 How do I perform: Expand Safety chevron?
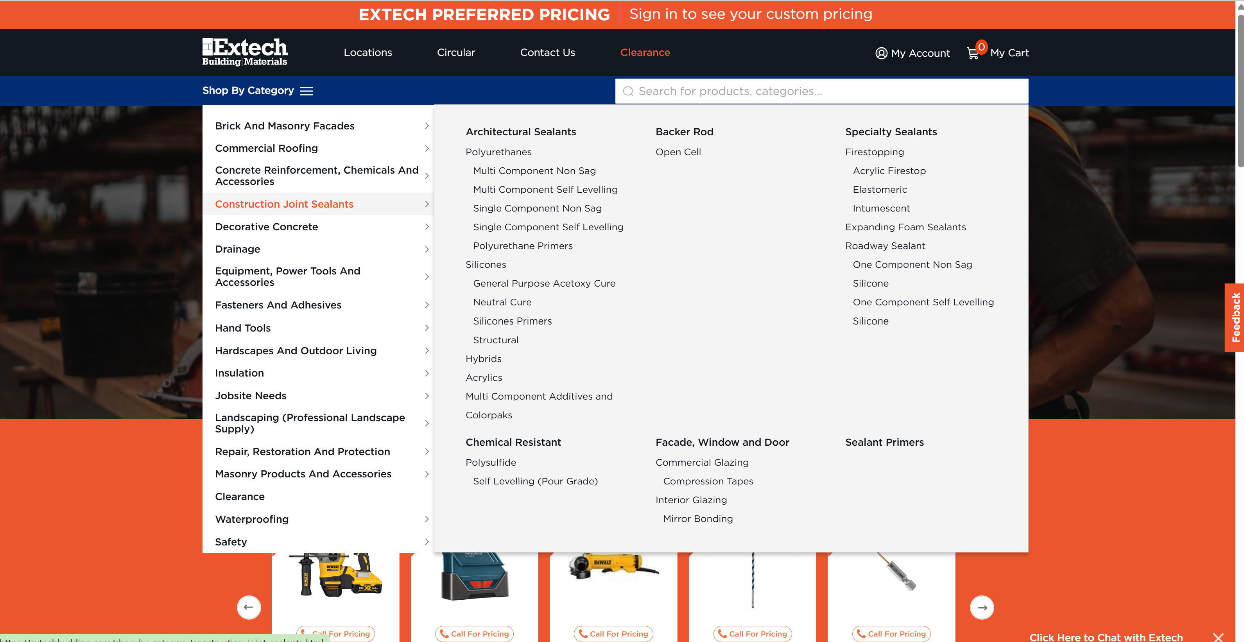coord(427,542)
